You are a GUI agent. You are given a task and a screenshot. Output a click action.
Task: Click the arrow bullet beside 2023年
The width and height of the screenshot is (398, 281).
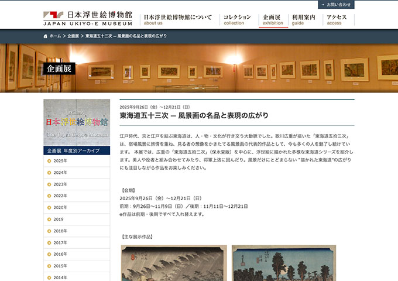click(x=49, y=184)
